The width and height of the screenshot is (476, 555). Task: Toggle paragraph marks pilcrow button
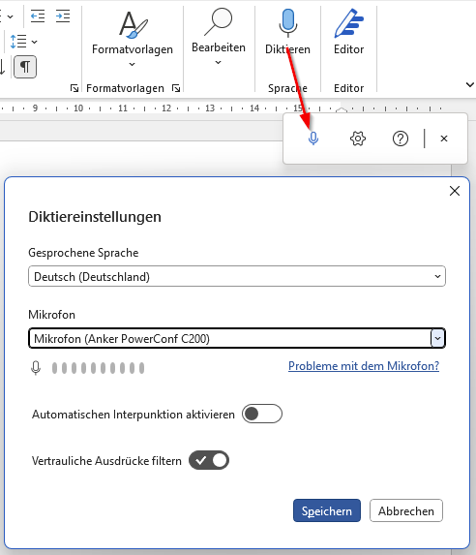coord(25,67)
